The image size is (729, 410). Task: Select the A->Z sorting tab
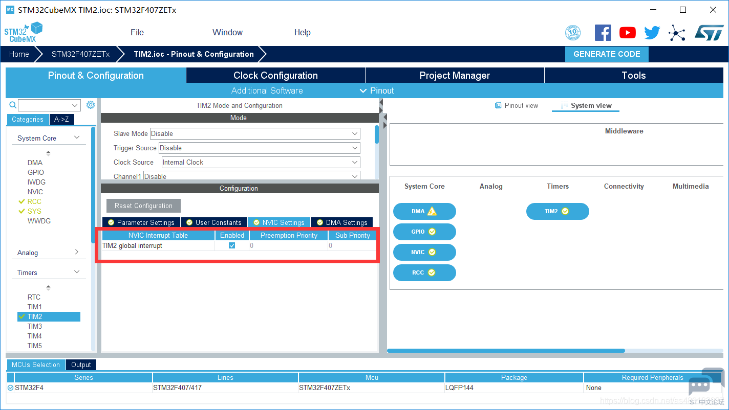[x=61, y=119]
